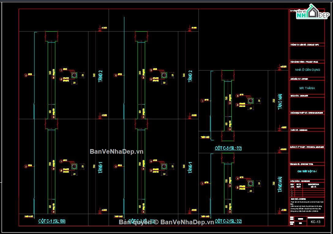Select the CỘT C-2 (SL: 02) title
The height and width of the screenshot is (234, 333).
228,221
